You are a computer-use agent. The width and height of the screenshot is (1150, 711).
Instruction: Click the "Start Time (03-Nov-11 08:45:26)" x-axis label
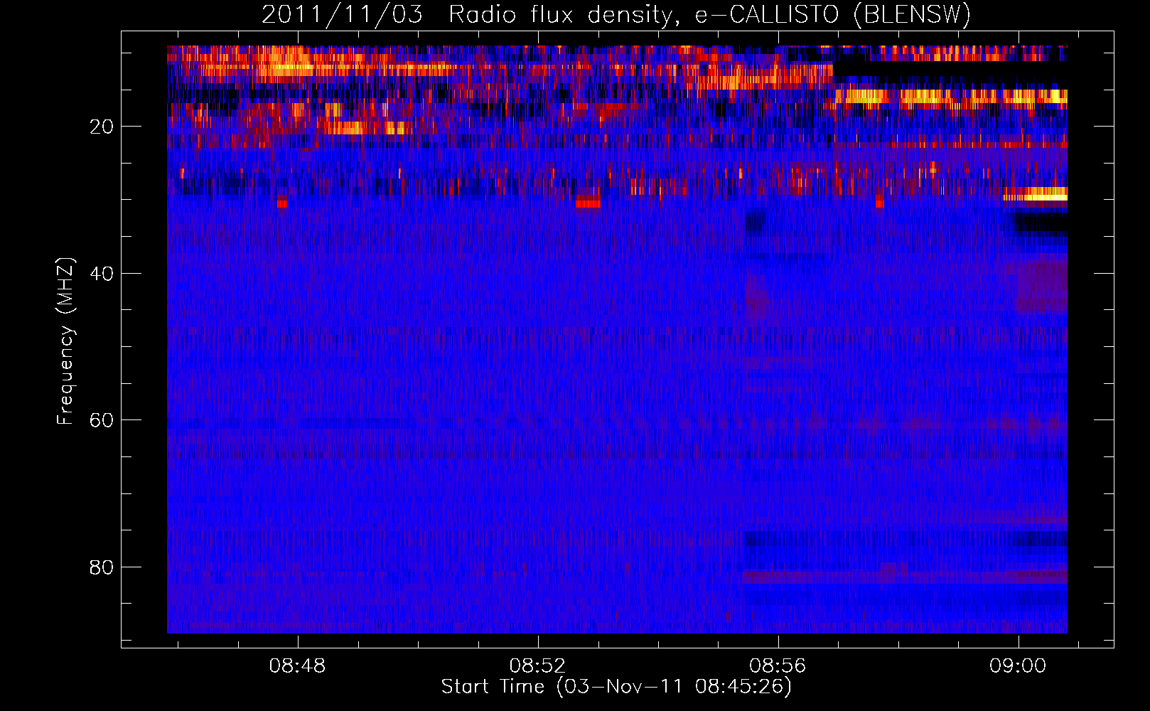tap(616, 687)
